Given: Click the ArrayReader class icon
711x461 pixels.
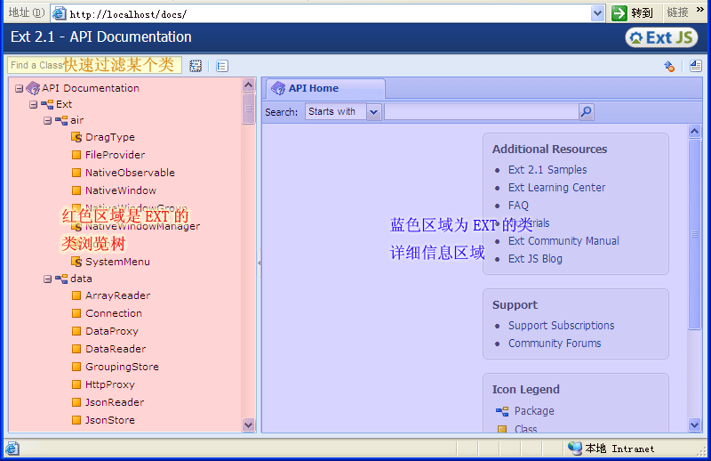Looking at the screenshot, I should pyautogui.click(x=76, y=295).
